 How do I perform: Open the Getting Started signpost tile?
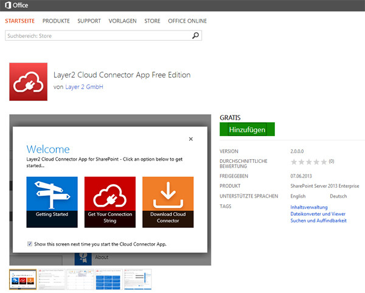point(52,202)
